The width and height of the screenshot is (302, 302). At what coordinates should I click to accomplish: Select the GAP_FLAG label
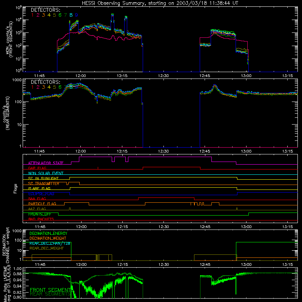(x=37, y=168)
